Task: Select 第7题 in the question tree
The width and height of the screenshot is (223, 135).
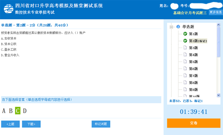Action: click(x=193, y=75)
